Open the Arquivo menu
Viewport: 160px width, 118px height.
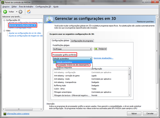tap(6, 7)
